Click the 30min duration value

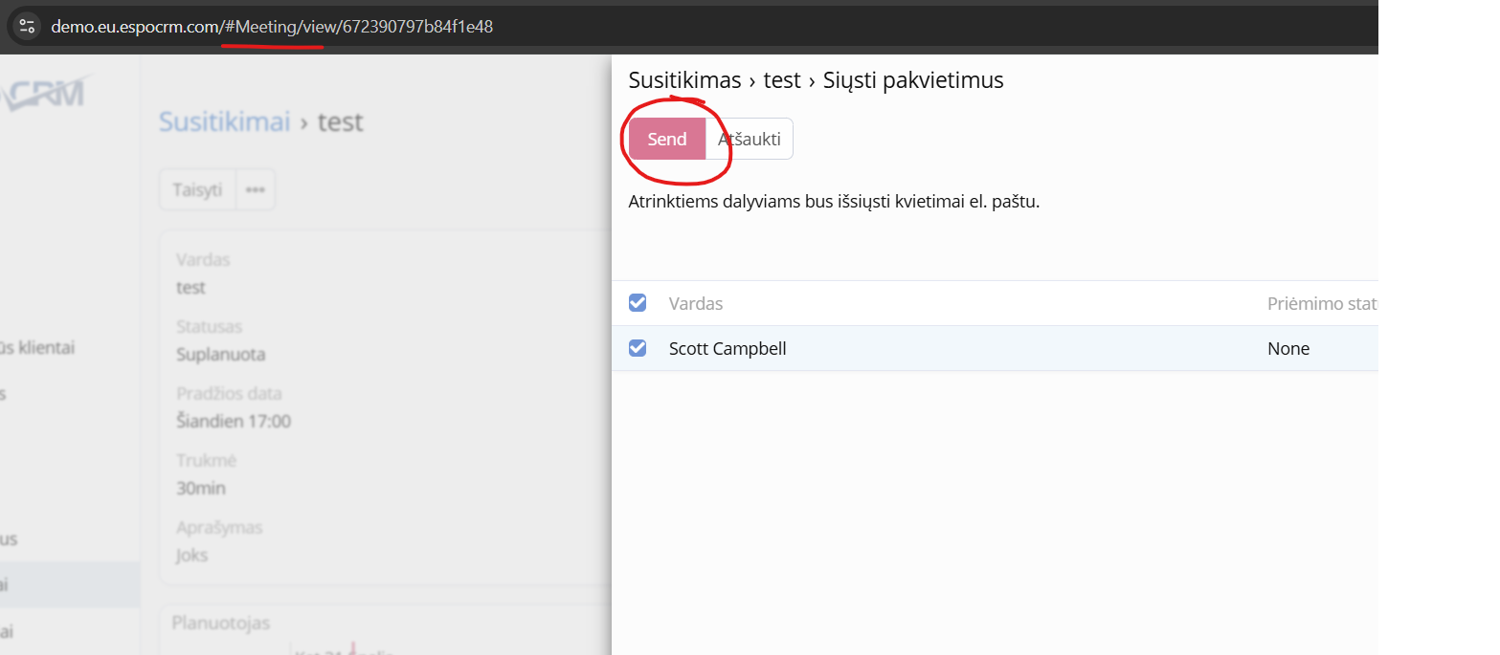click(x=201, y=489)
